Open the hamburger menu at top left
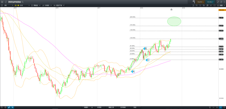Image resolution: width=226 pixels, height=109 pixels. (x=2, y=2)
